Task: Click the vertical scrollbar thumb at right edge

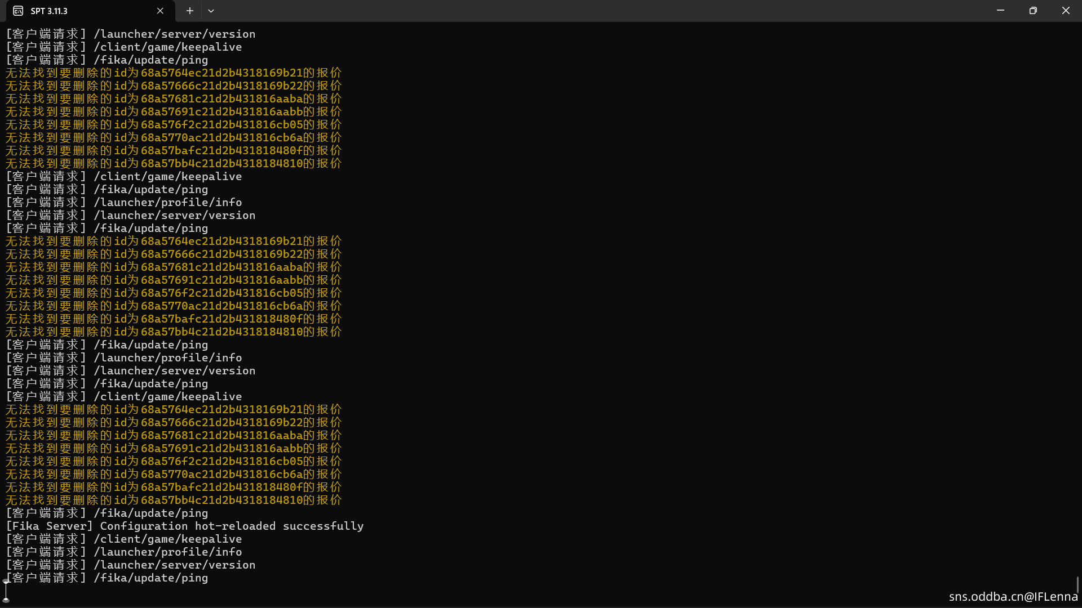Action: pyautogui.click(x=1077, y=584)
